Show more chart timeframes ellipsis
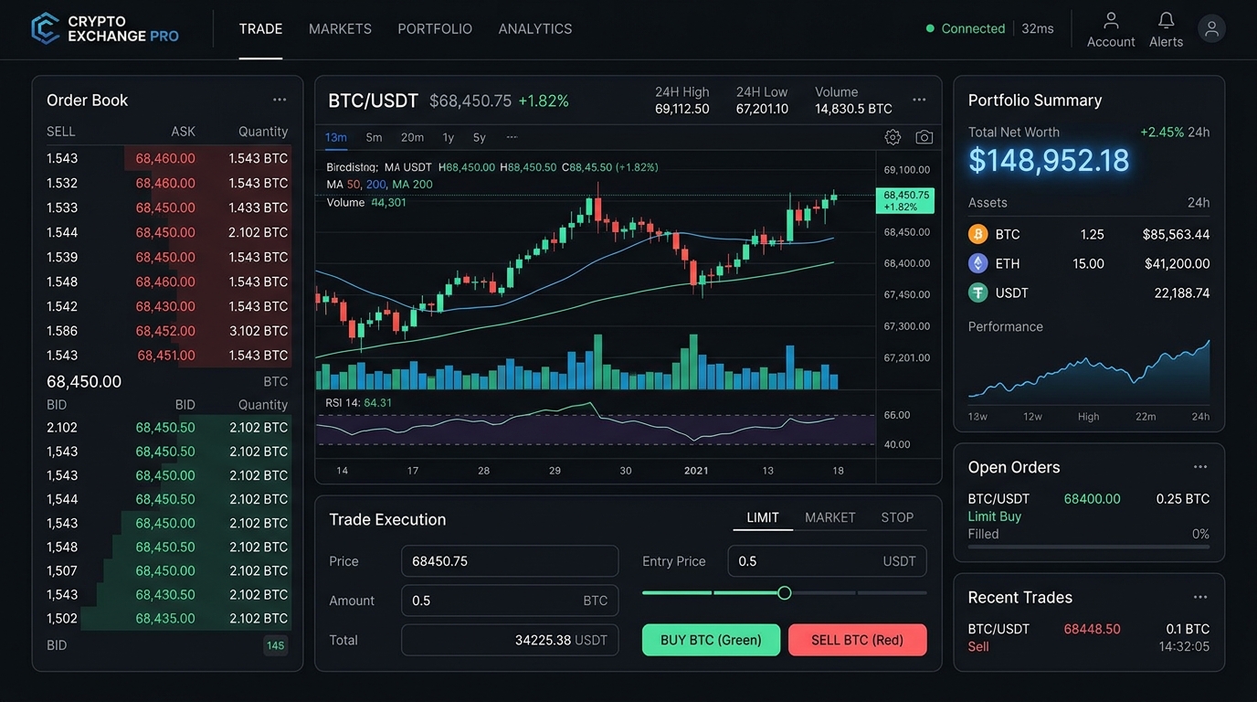1257x702 pixels. 512,137
